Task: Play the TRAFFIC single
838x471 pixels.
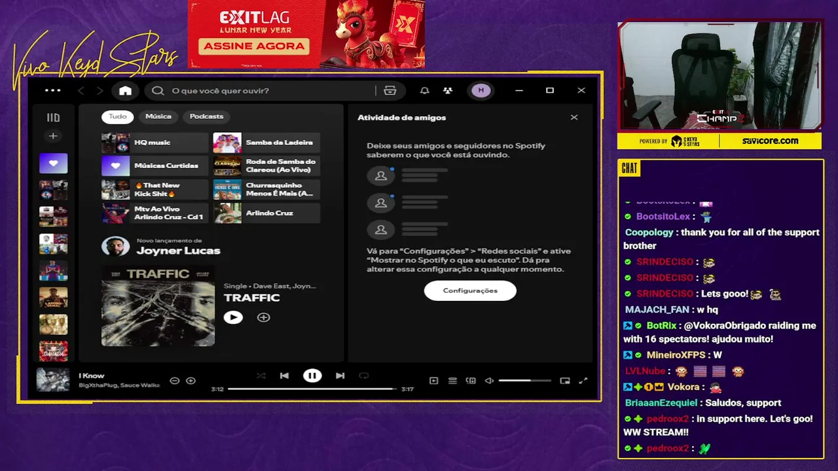Action: 233,317
